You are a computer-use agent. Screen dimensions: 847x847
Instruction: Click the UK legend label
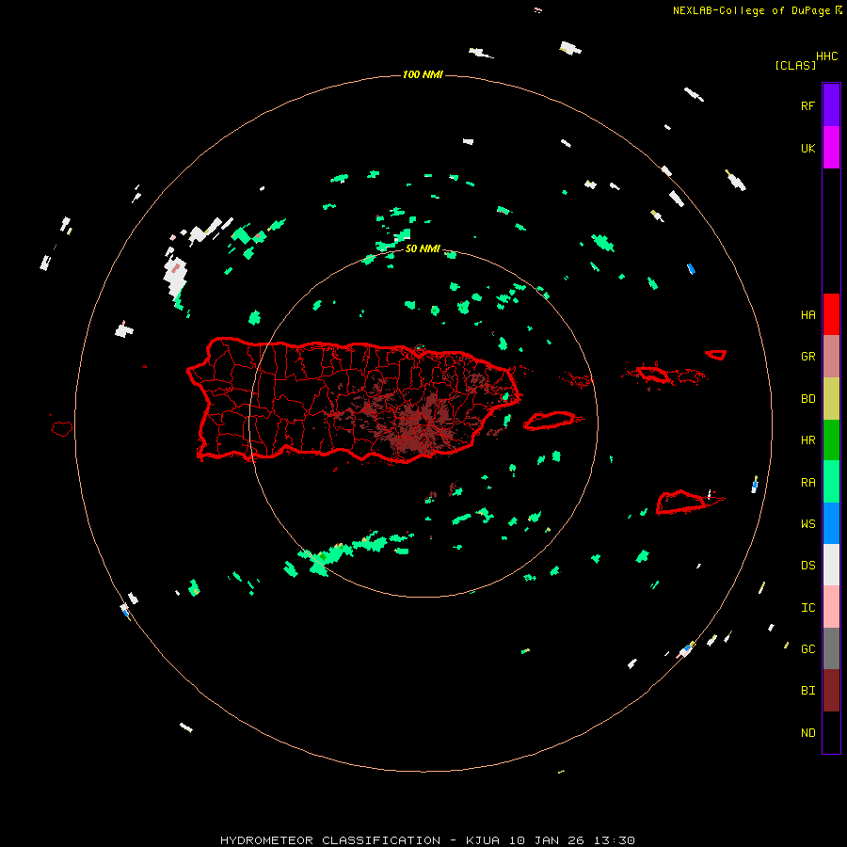coord(807,149)
